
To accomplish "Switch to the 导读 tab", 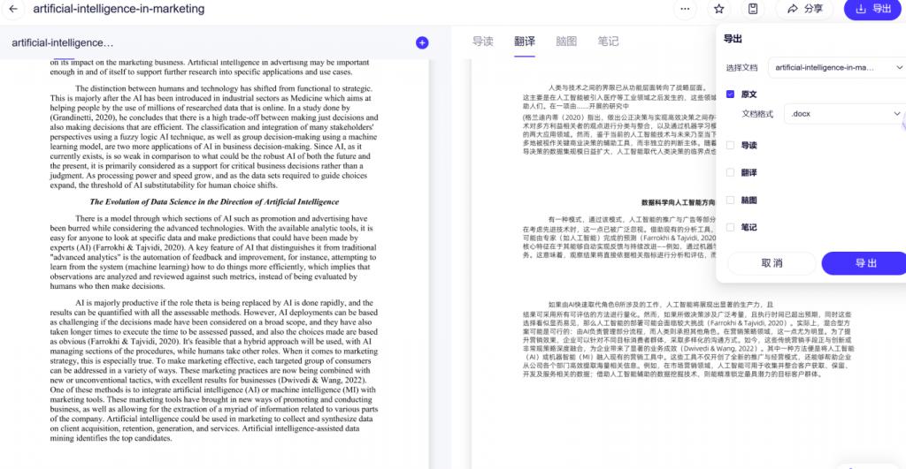I will 482,42.
